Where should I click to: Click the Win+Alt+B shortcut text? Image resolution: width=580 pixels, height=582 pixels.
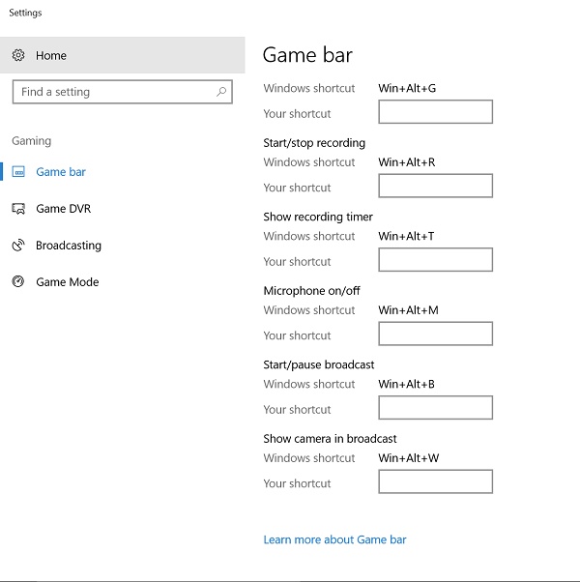click(x=406, y=384)
